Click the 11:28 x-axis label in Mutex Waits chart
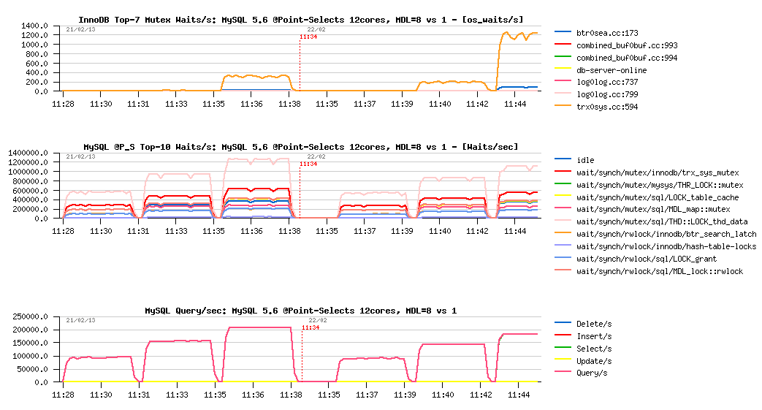This screenshot has height=410, width=762. [63, 104]
